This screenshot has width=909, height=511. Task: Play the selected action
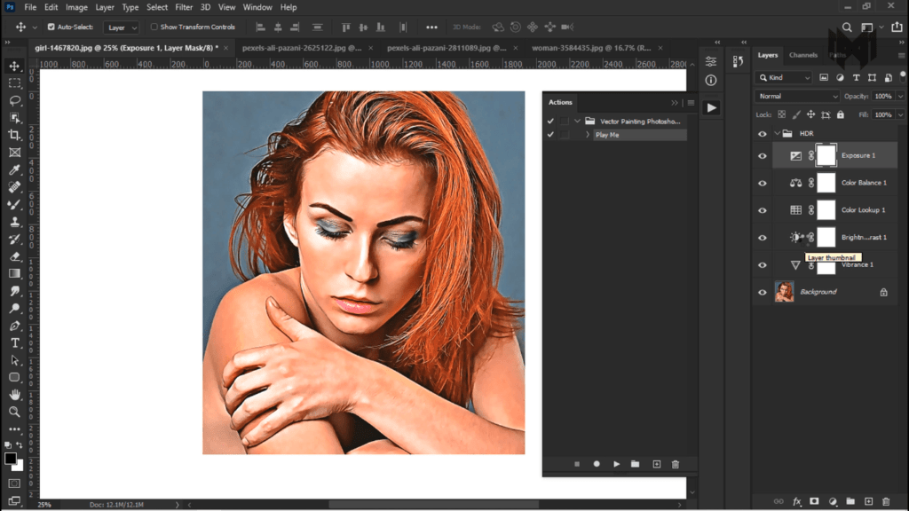[x=616, y=464]
